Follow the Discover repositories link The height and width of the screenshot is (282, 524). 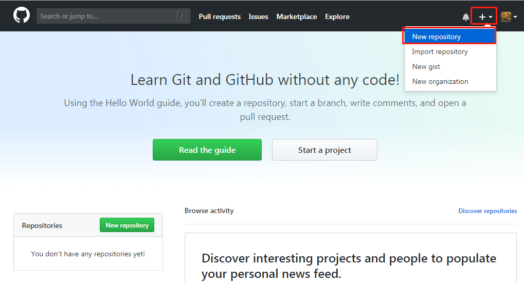pyautogui.click(x=487, y=211)
